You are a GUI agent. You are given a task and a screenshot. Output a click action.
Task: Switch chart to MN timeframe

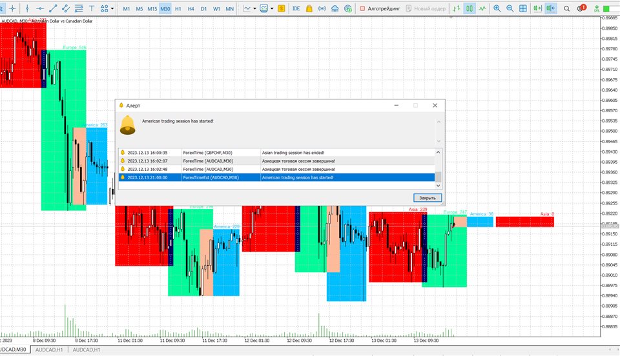point(230,8)
